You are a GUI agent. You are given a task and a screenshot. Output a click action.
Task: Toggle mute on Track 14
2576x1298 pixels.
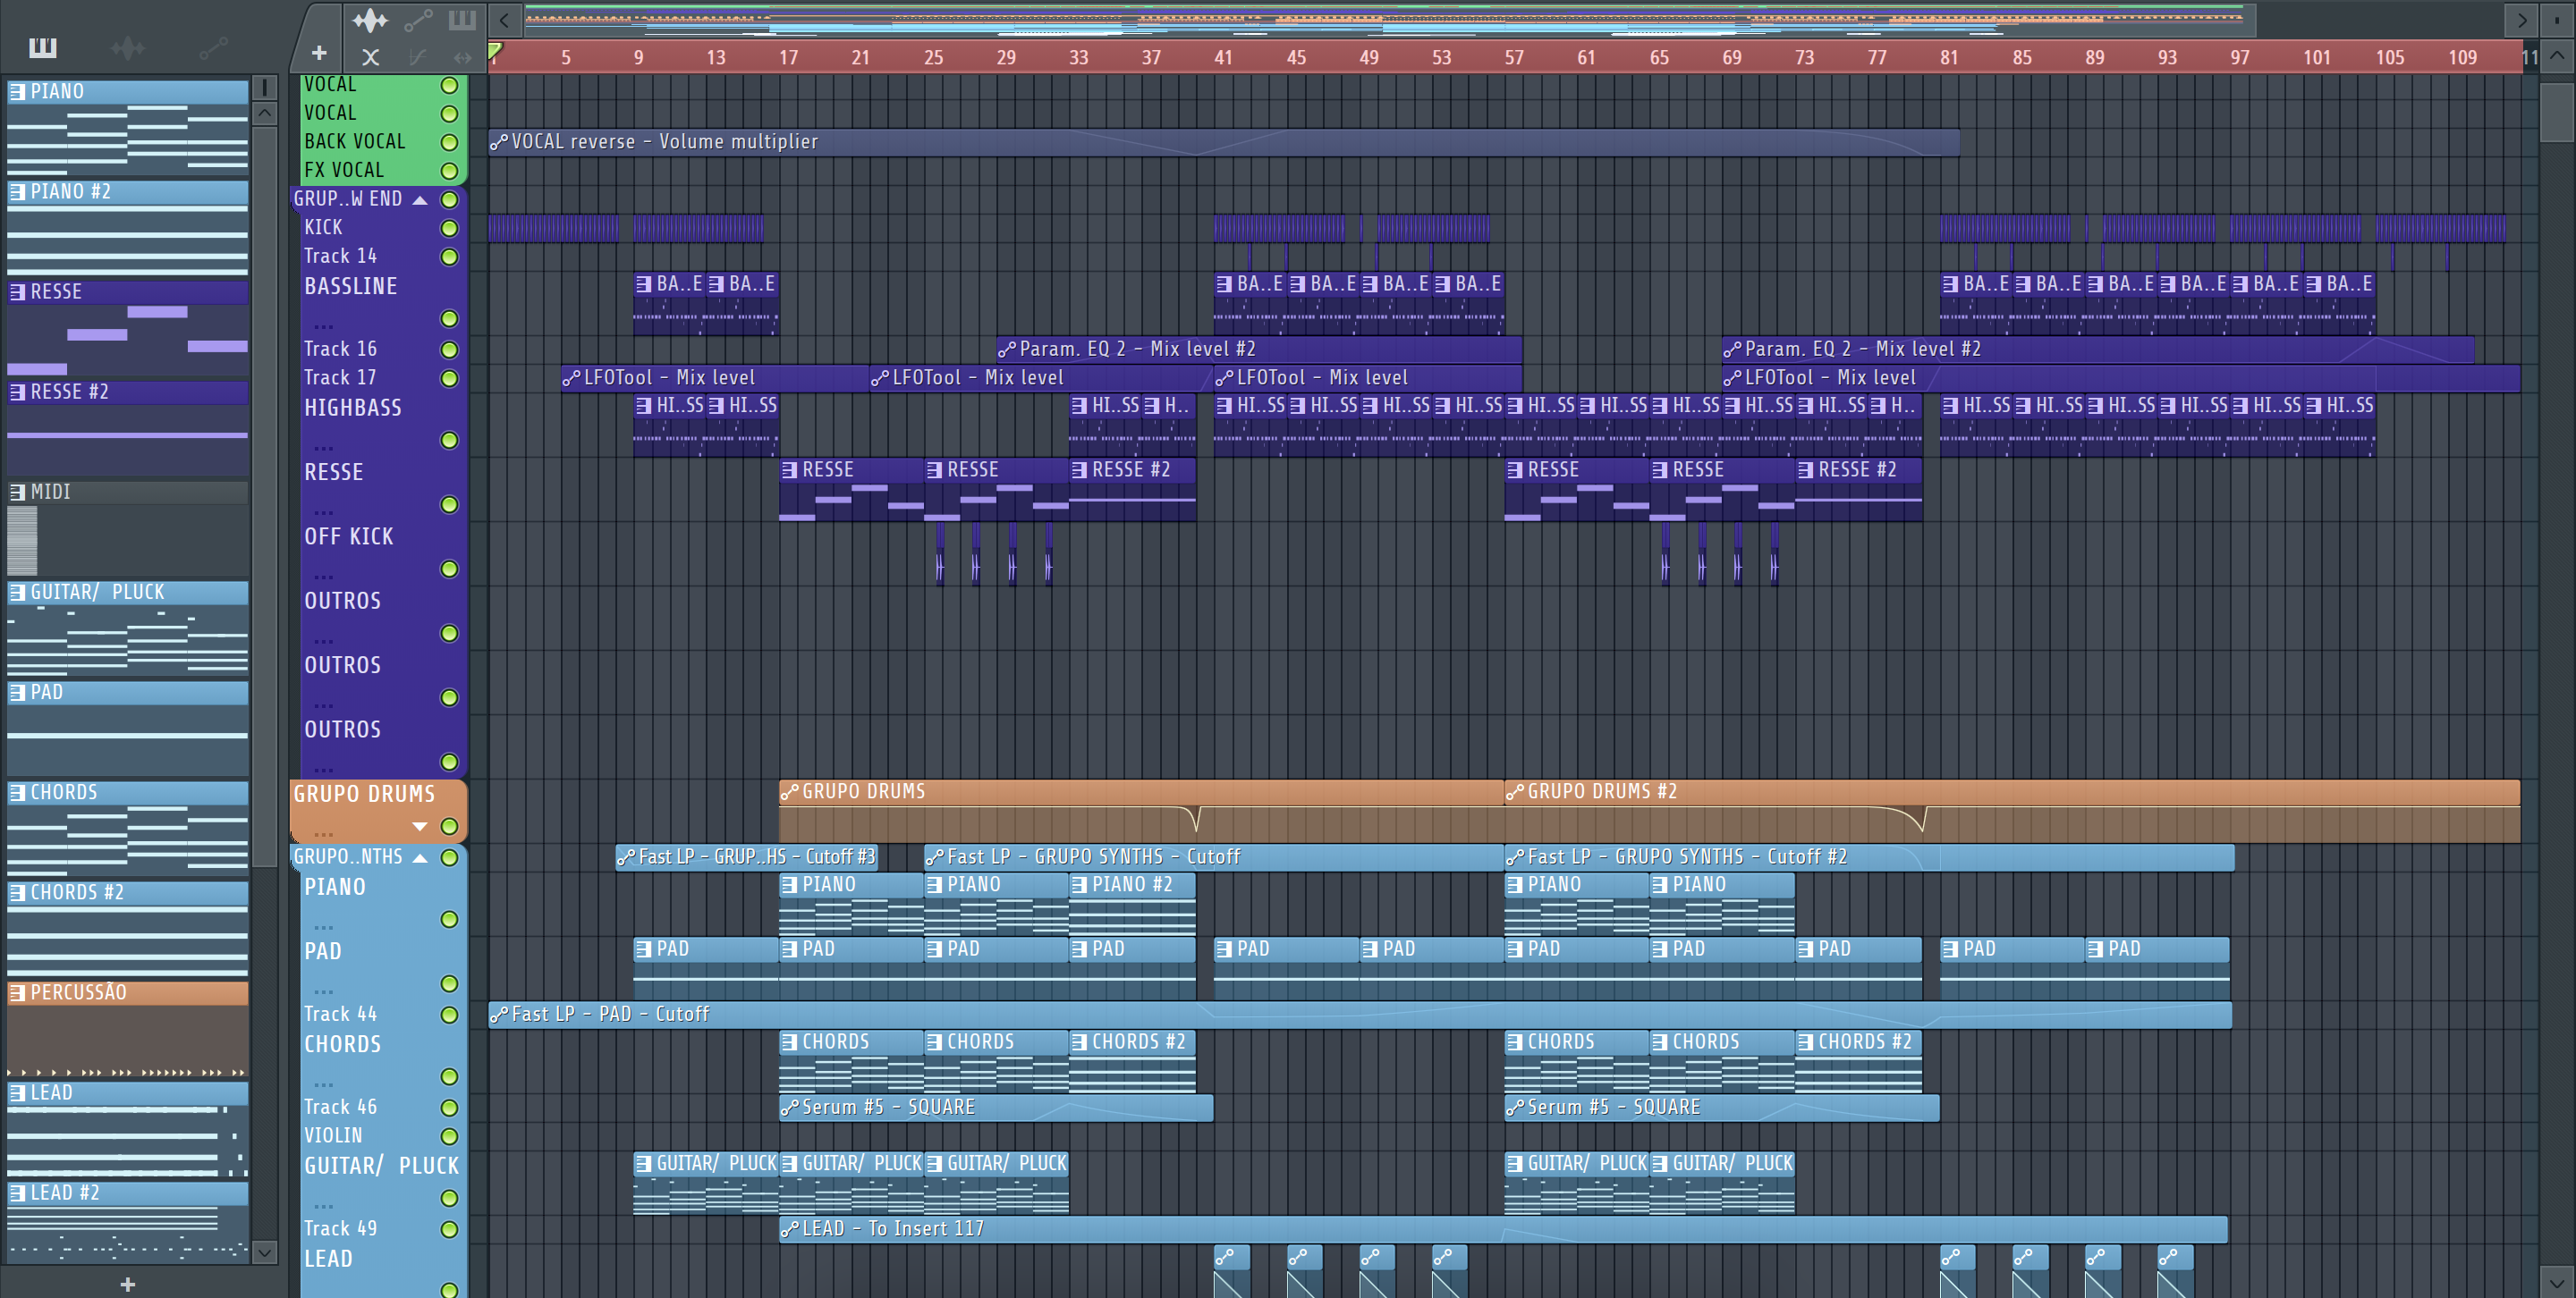click(x=450, y=257)
